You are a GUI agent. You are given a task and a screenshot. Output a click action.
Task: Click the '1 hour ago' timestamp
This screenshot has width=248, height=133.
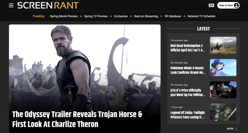(176, 107)
